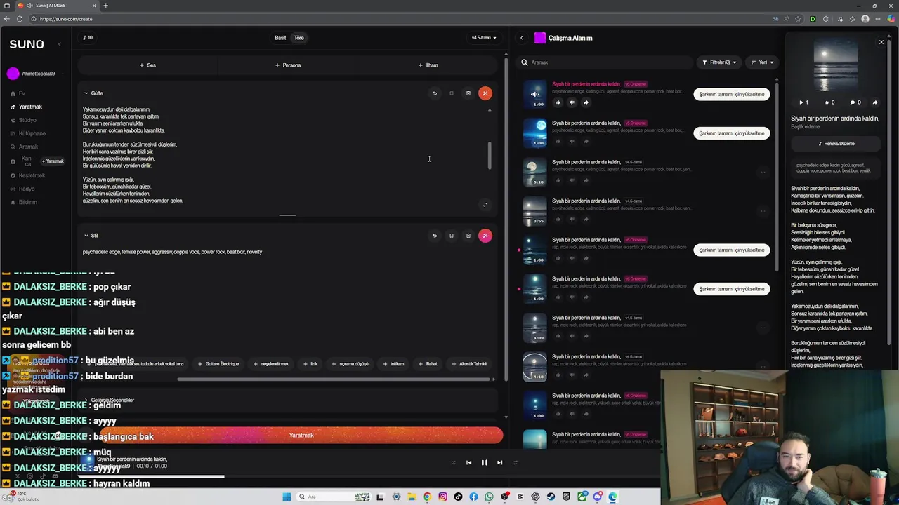The height and width of the screenshot is (505, 899).
Task: Toggle shuffle in the player bar
Action: [453, 463]
